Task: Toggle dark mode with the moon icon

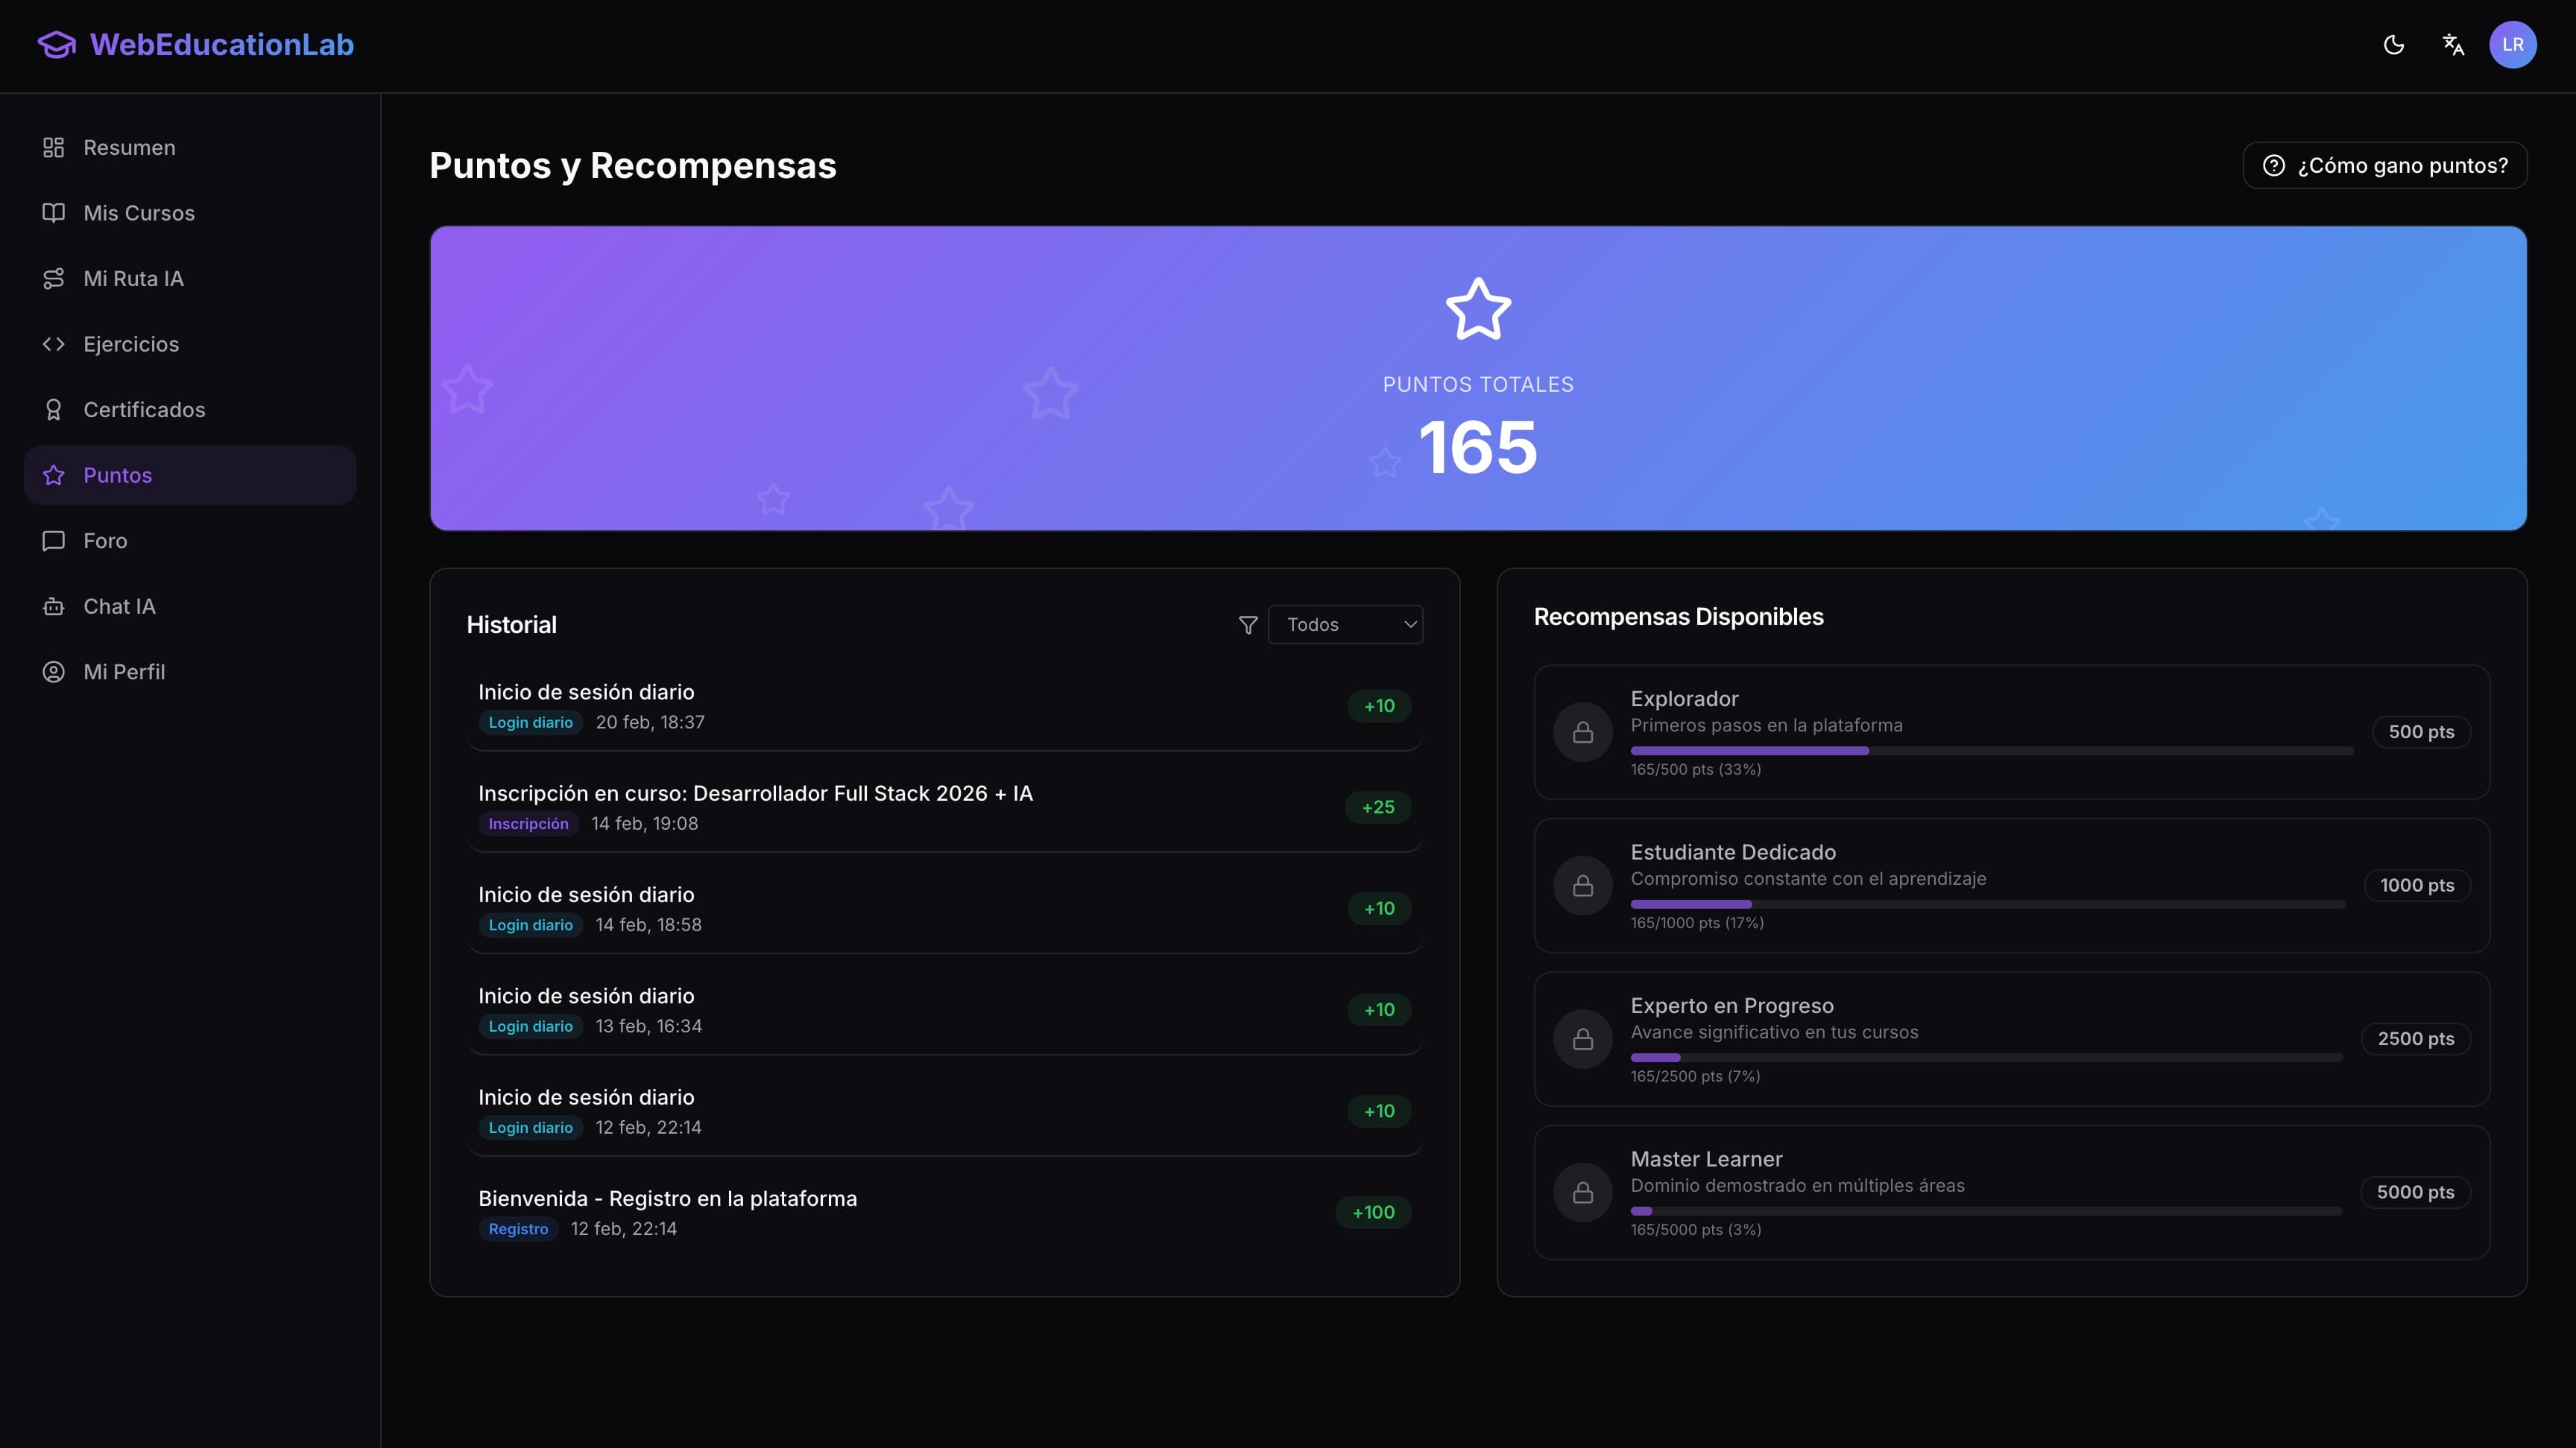Action: coord(2394,45)
